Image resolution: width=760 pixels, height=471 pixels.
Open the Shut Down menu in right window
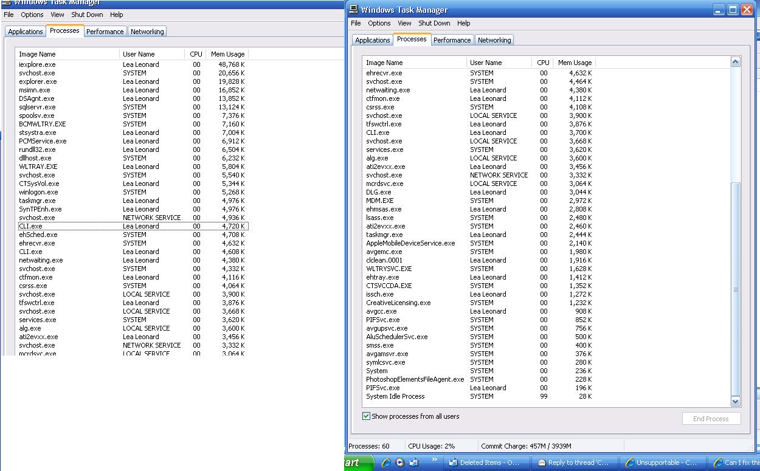[x=434, y=23]
